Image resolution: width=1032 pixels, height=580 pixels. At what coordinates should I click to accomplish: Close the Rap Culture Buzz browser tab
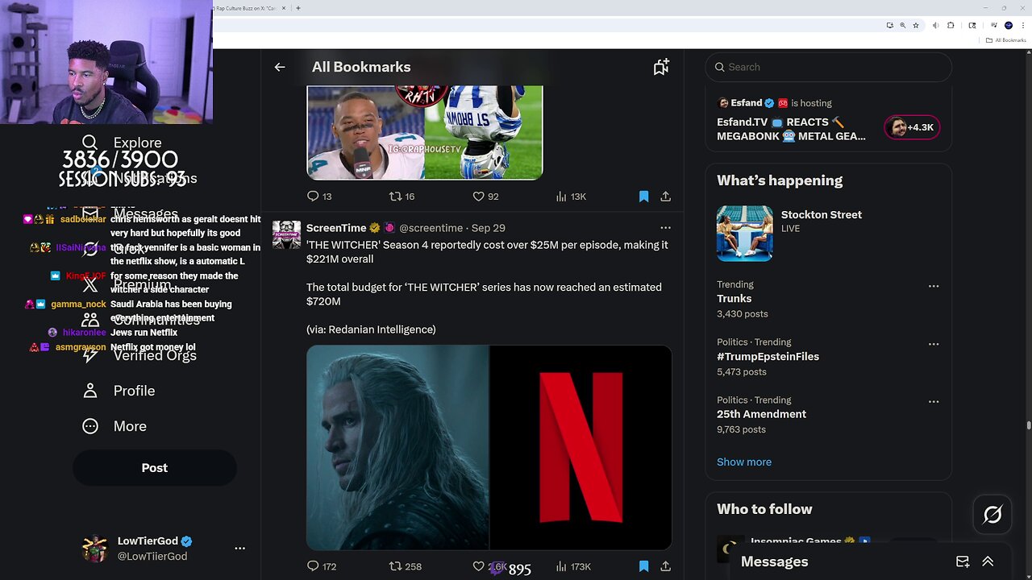click(x=284, y=8)
